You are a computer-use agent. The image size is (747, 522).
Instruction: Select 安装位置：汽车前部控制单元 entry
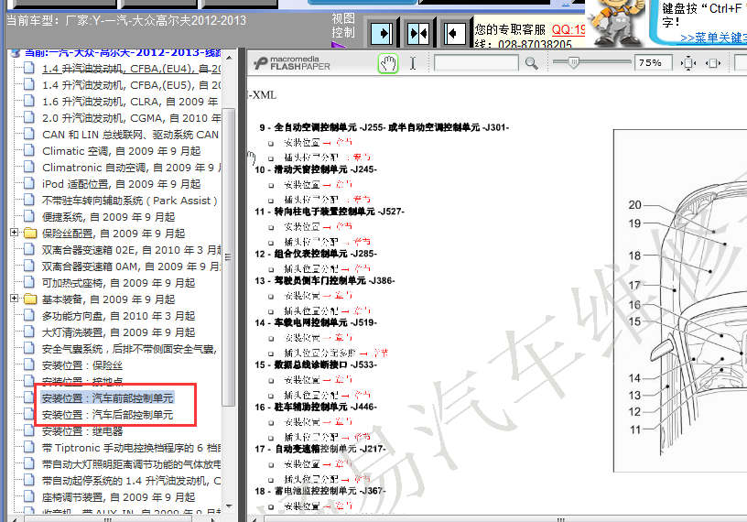tap(108, 398)
